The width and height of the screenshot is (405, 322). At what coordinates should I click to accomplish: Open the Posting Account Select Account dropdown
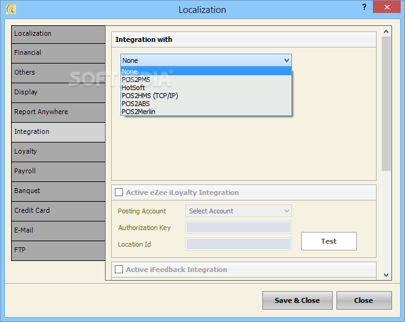pos(238,211)
